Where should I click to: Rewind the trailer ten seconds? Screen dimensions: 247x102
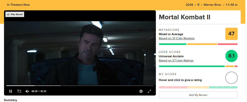[x=19, y=91]
